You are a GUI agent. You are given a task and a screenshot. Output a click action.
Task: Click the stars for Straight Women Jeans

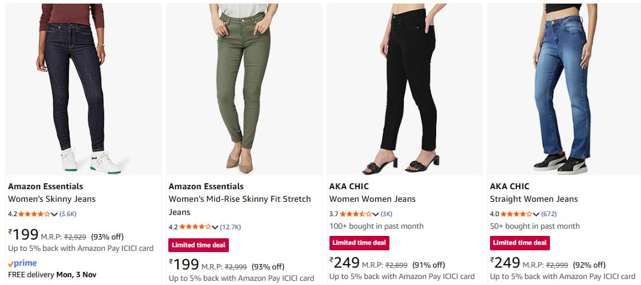(516, 214)
